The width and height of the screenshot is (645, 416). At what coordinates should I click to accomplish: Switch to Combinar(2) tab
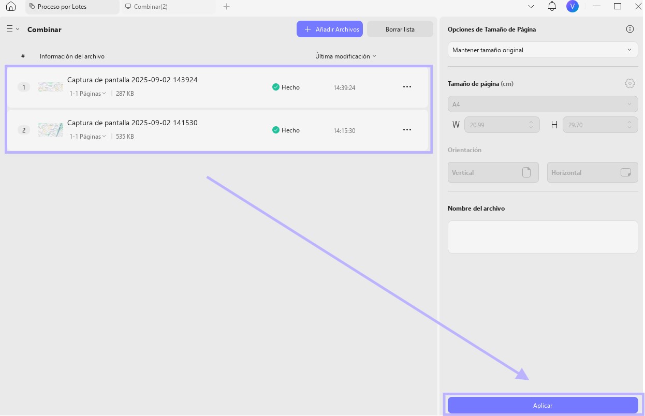(x=168, y=7)
